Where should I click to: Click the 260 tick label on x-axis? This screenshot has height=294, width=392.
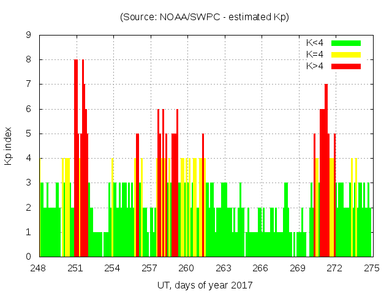click(x=186, y=268)
